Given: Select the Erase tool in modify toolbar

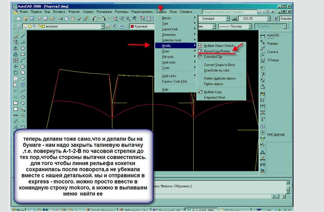Looking at the screenshot, I should 15,36.
